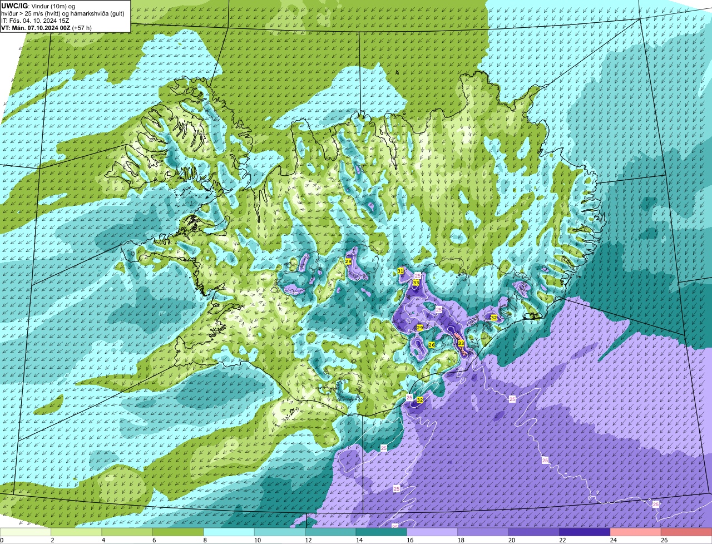This screenshot has height=544, width=712.
Task: Pick the 16–18 m/s lavender legend swatch
Action: tap(432, 532)
